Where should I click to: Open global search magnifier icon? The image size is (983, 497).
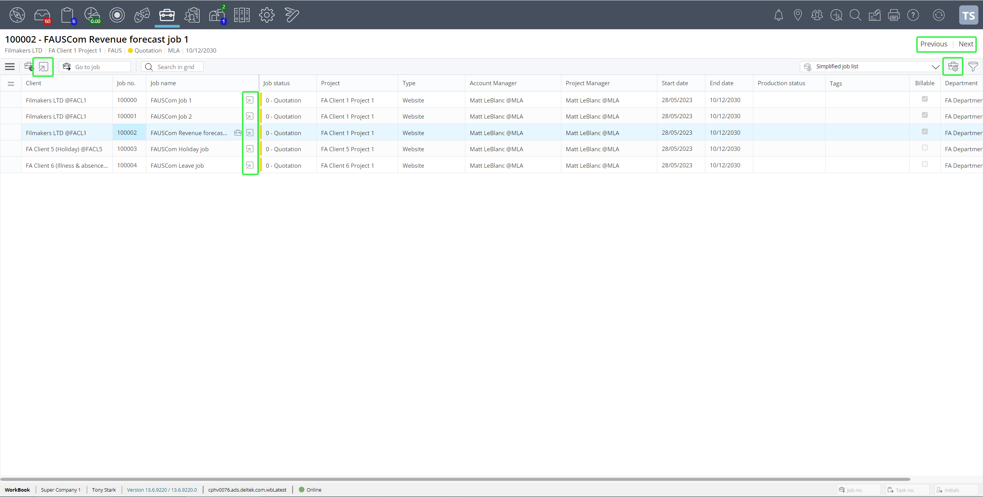856,15
